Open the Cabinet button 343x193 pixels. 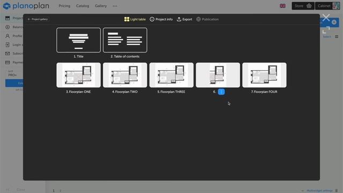pos(327,6)
